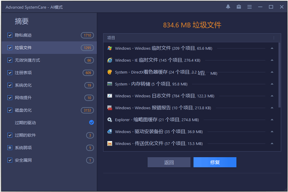This screenshot has width=288, height=192.
Task: Uncheck the 安全漏洞 checkbox
Action: (x=10, y=160)
